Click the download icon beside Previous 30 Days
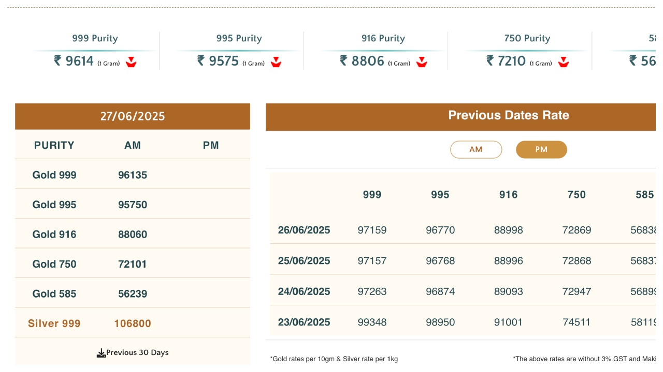Image resolution: width=663 pixels, height=372 pixels. tap(102, 353)
